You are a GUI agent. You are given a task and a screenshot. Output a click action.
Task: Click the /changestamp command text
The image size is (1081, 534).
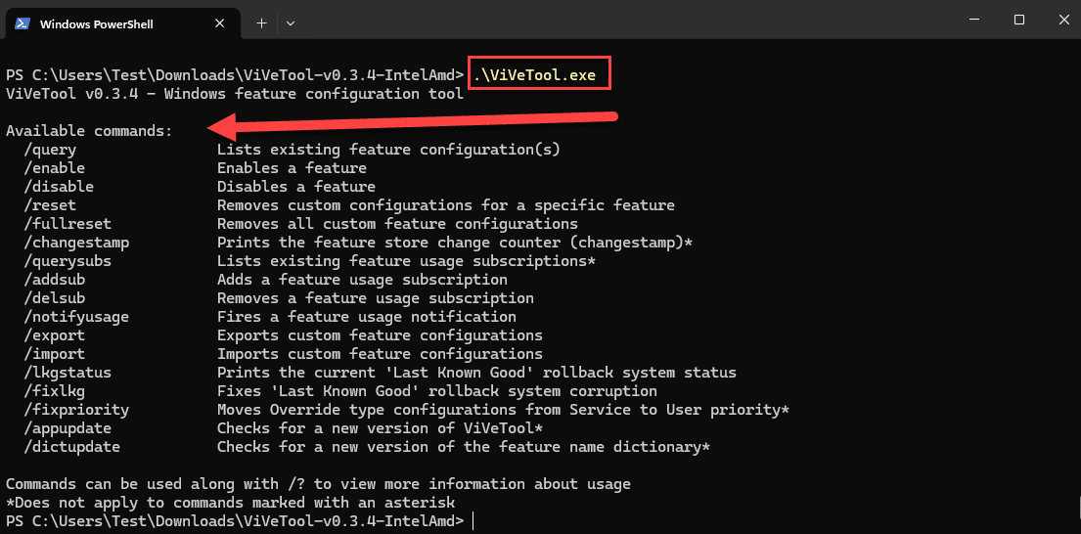click(76, 242)
